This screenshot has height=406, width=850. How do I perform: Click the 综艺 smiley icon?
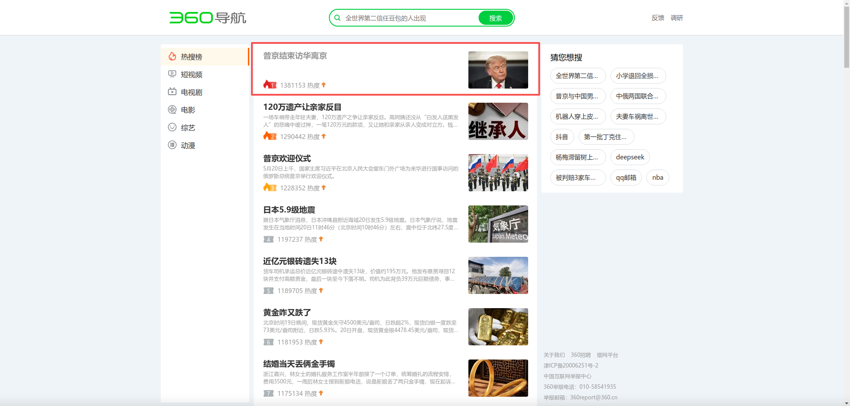pyautogui.click(x=172, y=127)
